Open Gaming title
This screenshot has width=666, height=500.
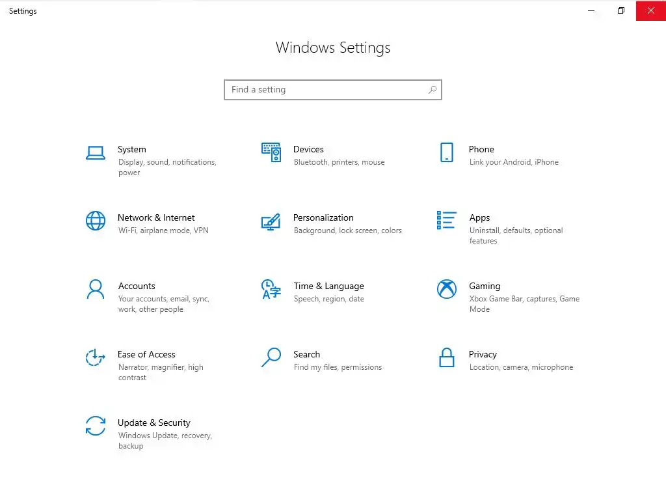click(485, 286)
